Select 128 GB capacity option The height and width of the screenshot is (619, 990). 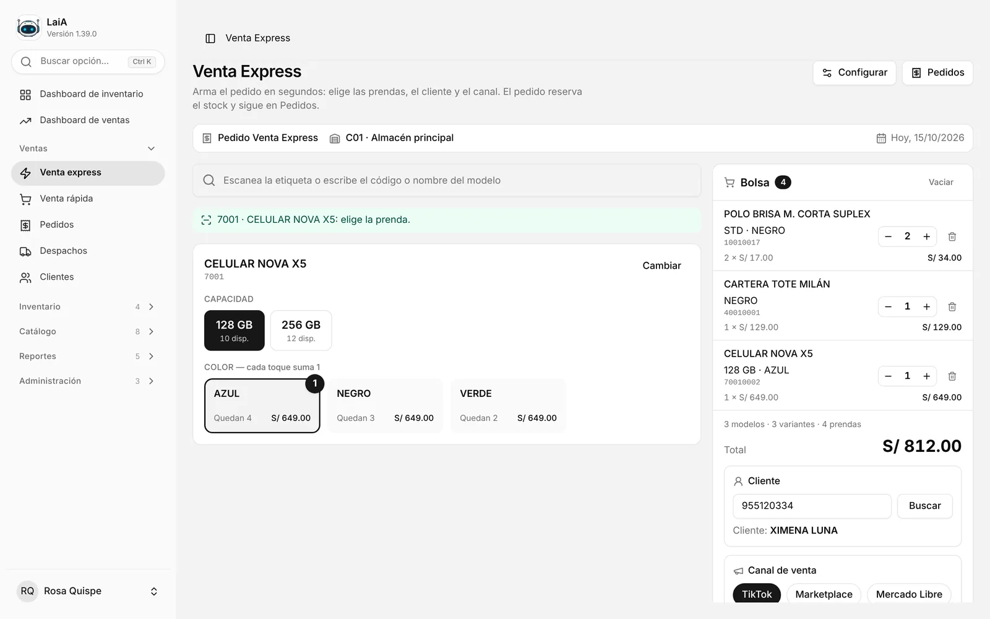pyautogui.click(x=235, y=331)
